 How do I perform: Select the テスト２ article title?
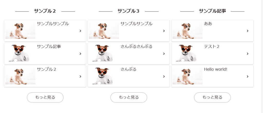pos(212,47)
